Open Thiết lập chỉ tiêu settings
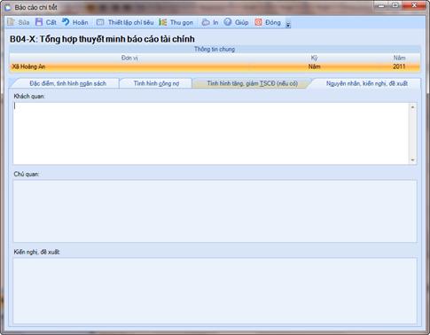Image resolution: width=430 pixels, height=335 pixels. [131, 22]
